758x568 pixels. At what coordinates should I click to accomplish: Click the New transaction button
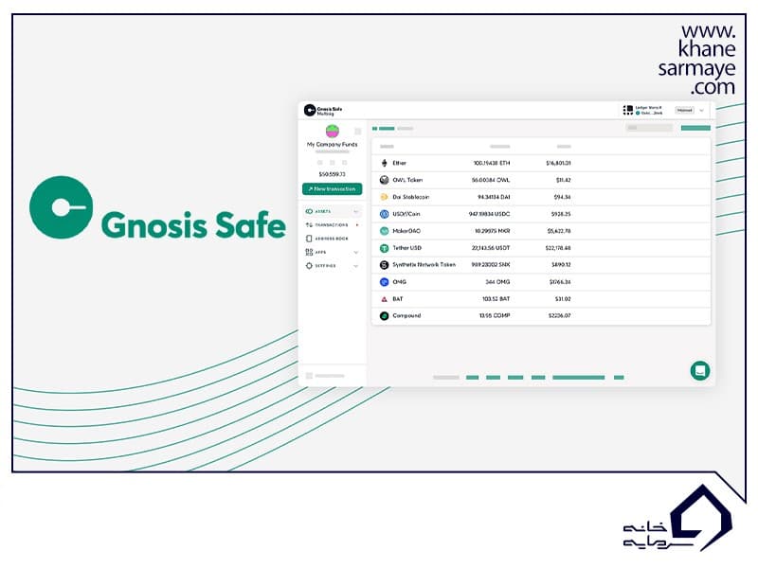[x=333, y=188]
